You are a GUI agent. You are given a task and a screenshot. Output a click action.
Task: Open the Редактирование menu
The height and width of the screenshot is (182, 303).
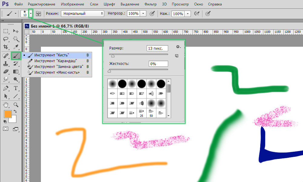(x=42, y=4)
